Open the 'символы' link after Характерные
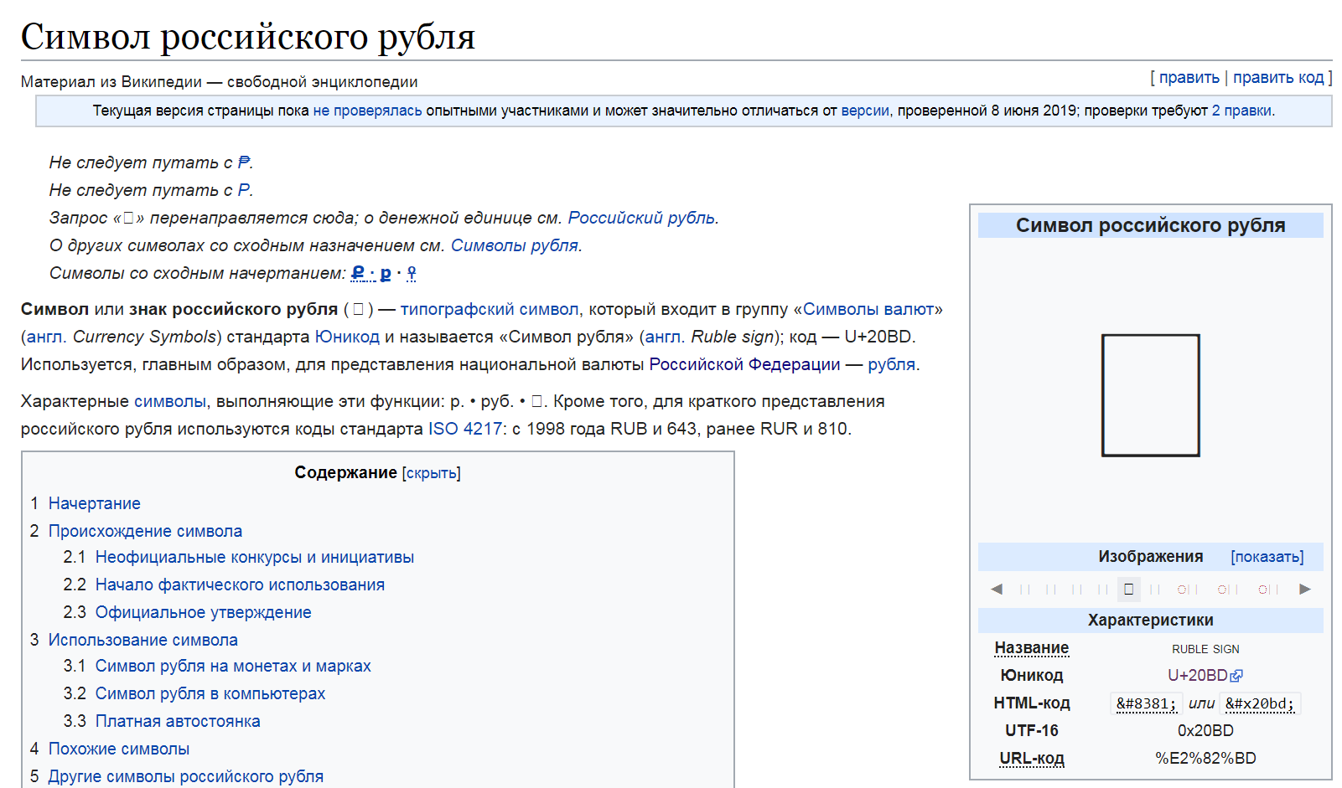This screenshot has height=788, width=1342. 170,401
